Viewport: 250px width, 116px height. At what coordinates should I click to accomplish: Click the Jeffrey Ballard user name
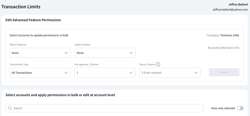click(238, 4)
